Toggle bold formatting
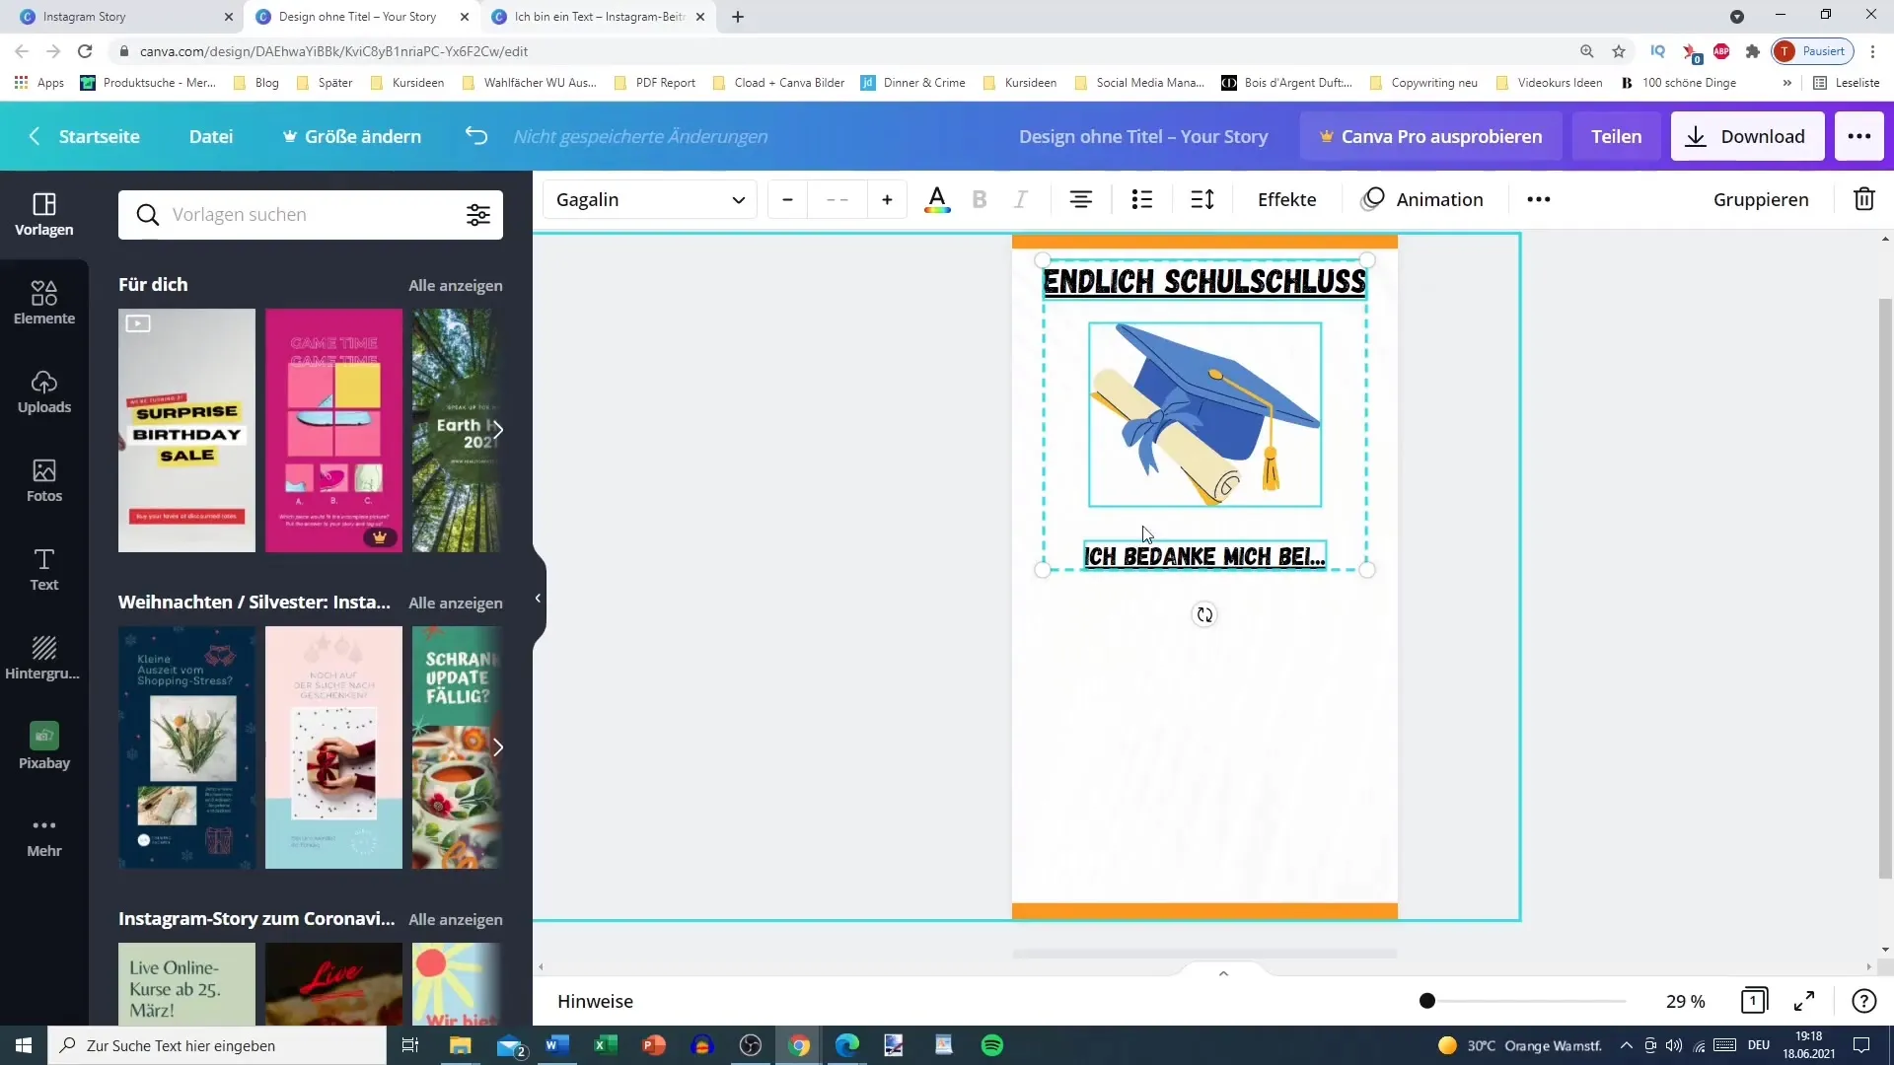Image resolution: width=1894 pixels, height=1065 pixels. click(x=980, y=199)
